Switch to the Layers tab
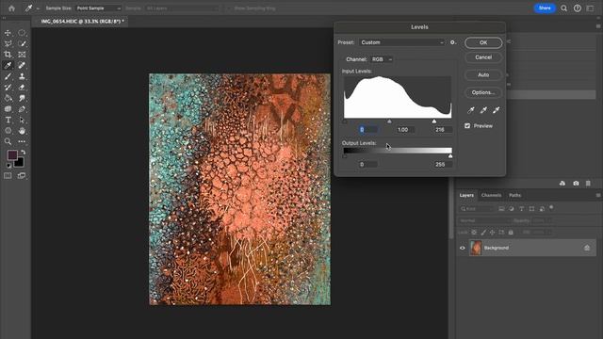 (x=466, y=195)
